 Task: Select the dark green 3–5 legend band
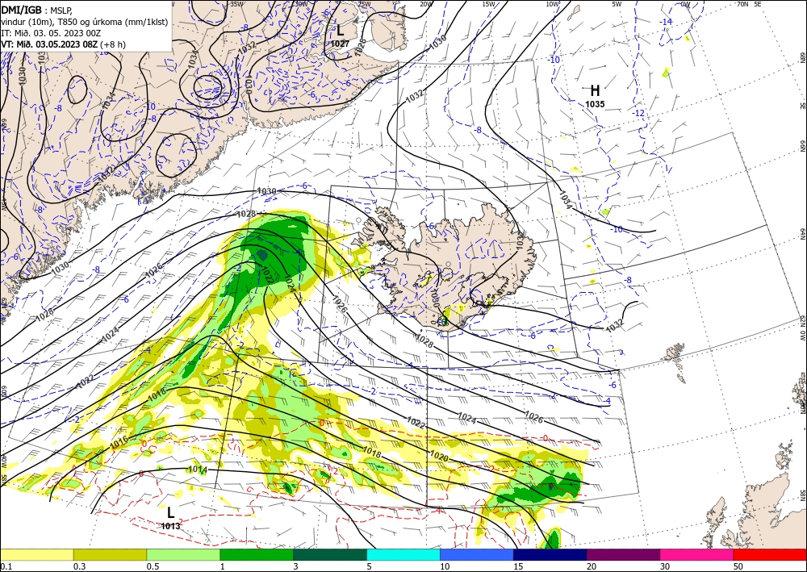pyautogui.click(x=330, y=554)
